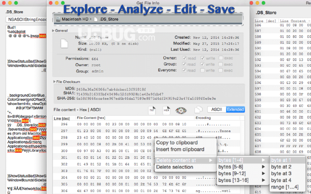Click the Created date value

click(216, 37)
